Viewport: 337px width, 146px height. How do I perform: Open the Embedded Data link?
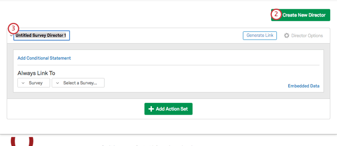click(x=304, y=86)
